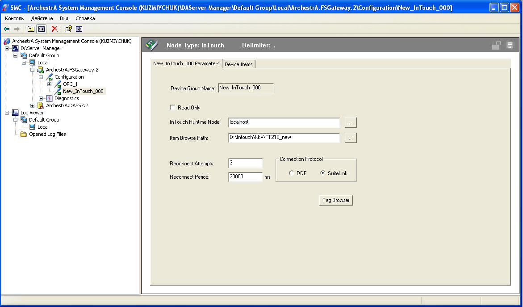Open the Действие menu

[x=42, y=18]
